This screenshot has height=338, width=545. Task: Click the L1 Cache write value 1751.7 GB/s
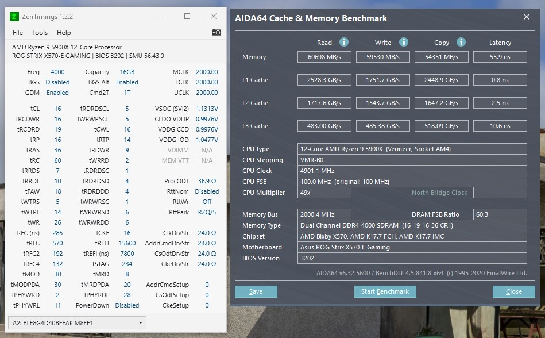[383, 80]
